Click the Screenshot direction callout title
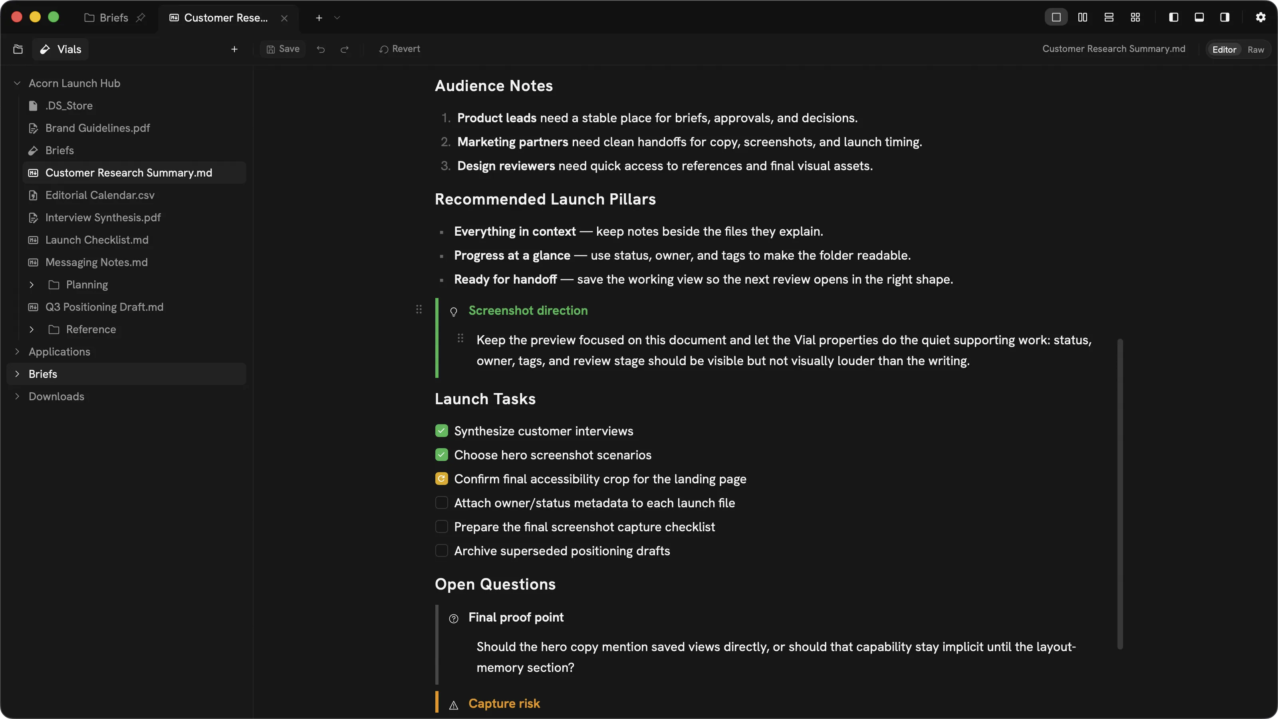Image resolution: width=1278 pixels, height=719 pixels. click(x=528, y=311)
